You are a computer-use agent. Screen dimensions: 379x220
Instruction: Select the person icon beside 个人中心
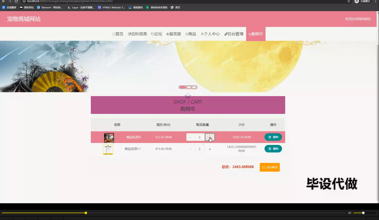202,34
